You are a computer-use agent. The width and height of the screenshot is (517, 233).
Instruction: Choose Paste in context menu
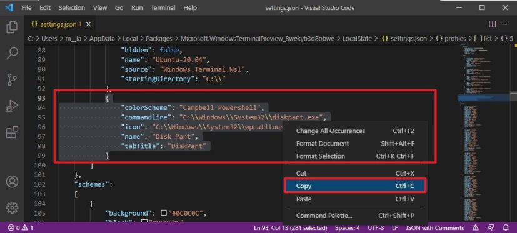(x=355, y=199)
